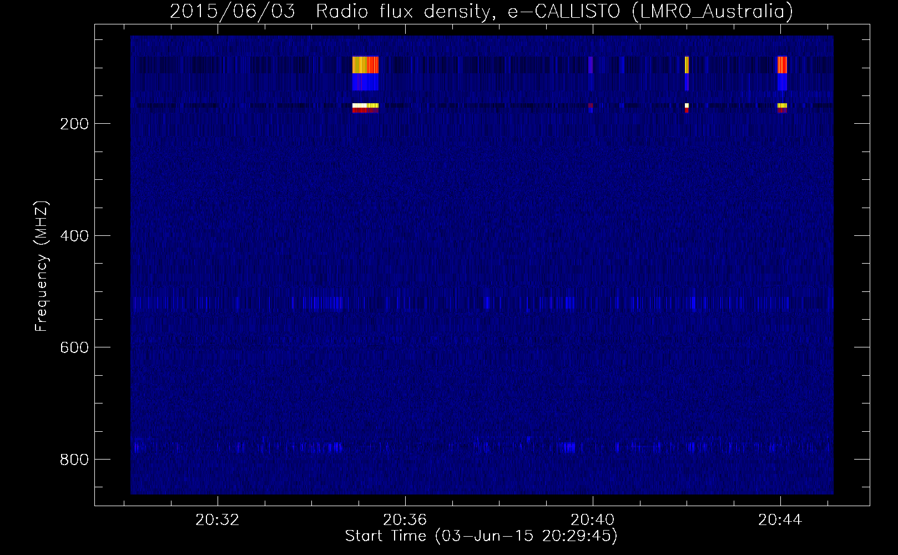Click the red-orange burst near 20:44
This screenshot has width=898, height=555.
(x=782, y=65)
